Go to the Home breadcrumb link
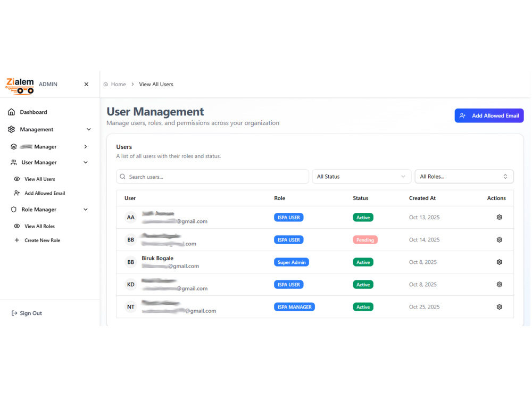Viewport: 532px width, 399px height. pyautogui.click(x=119, y=84)
